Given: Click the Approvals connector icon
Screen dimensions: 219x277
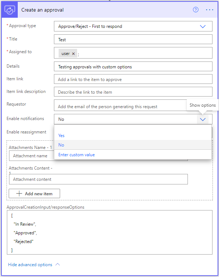Looking at the screenshot, I should [10, 10].
